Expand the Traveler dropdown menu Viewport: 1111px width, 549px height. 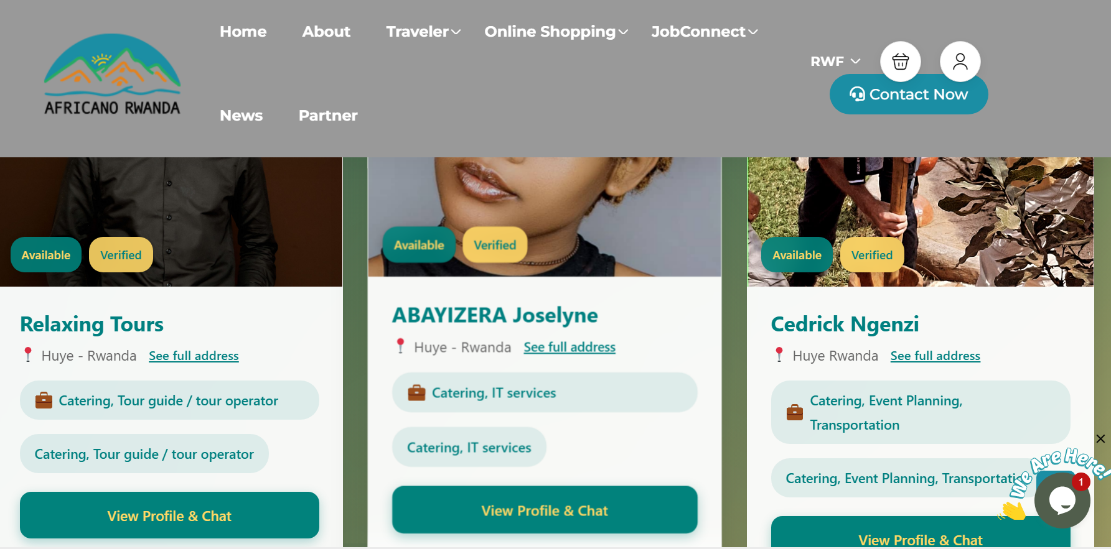click(423, 32)
